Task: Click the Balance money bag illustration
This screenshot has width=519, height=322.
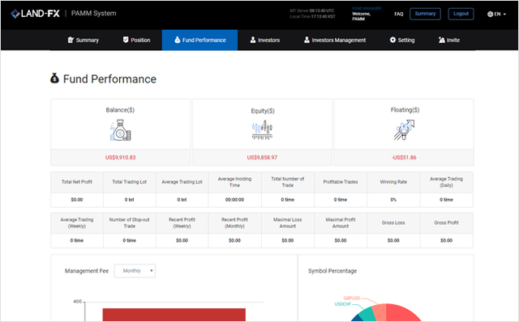Action: pos(121,130)
